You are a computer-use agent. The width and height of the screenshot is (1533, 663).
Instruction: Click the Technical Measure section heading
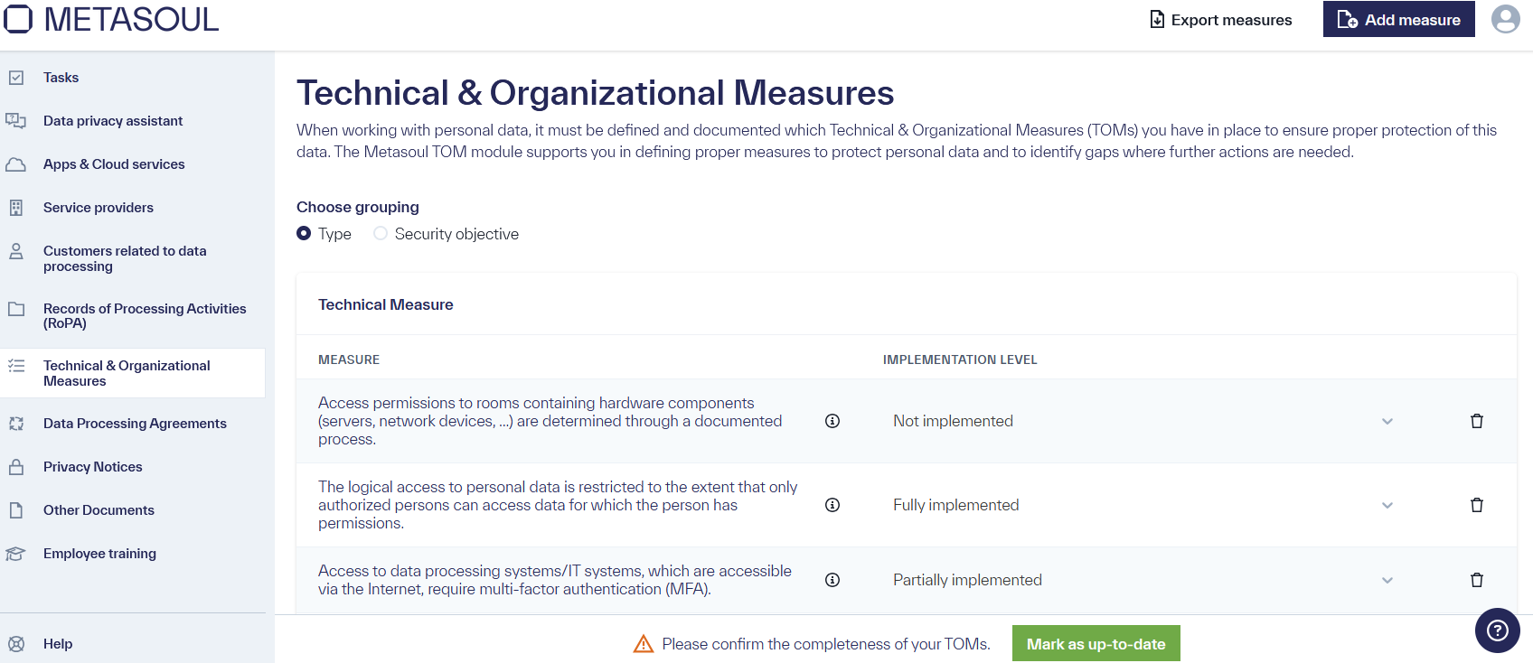tap(386, 304)
